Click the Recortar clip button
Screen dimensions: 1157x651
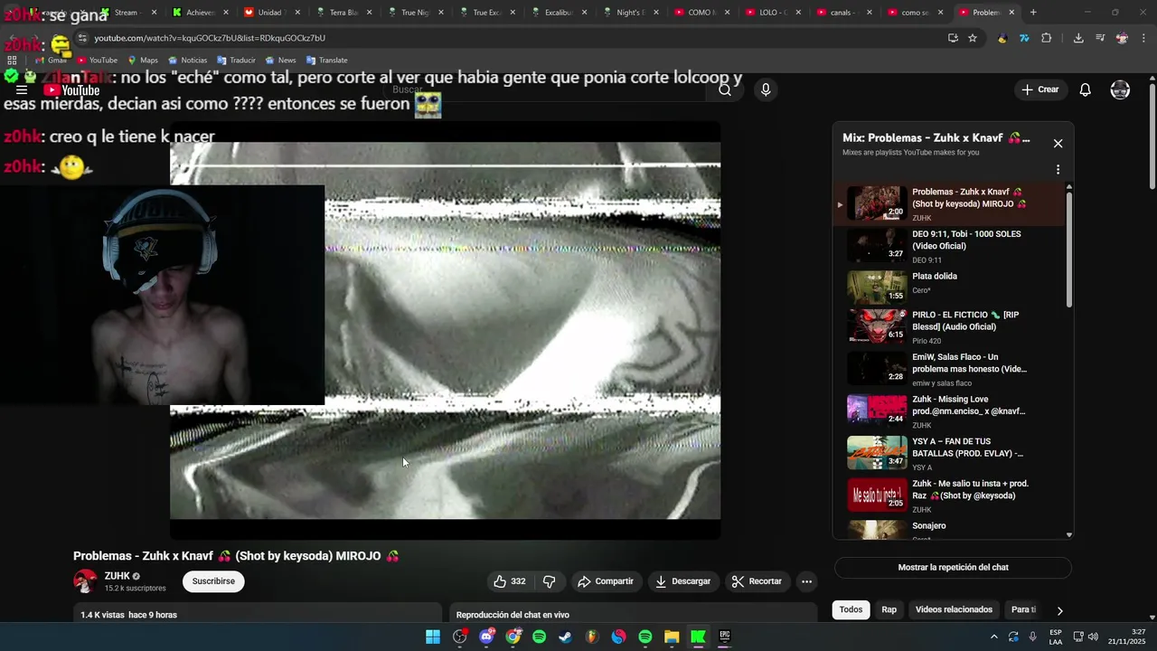click(757, 581)
